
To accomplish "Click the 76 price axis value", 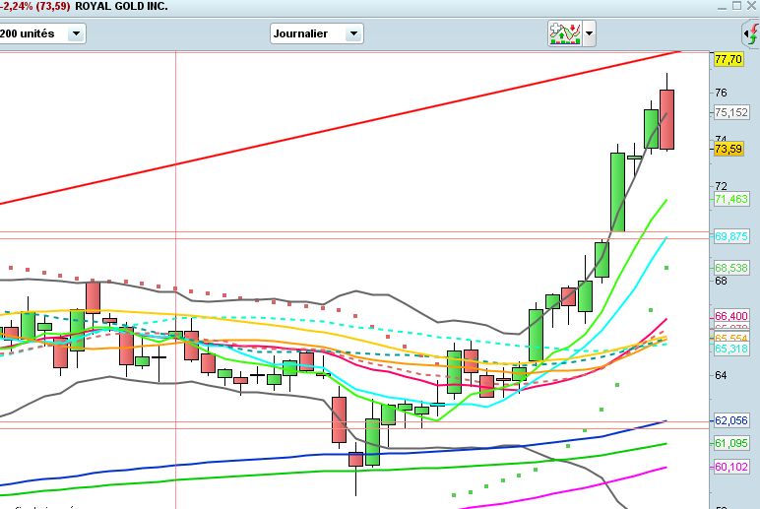I will (722, 93).
